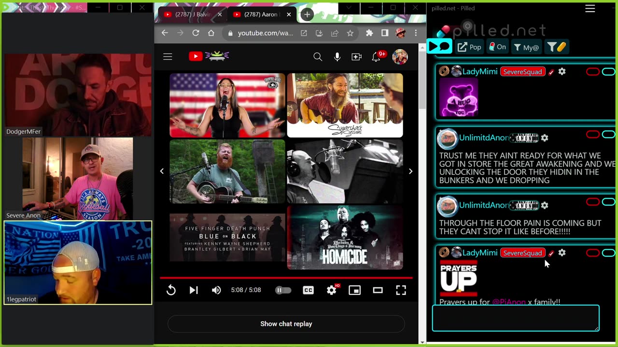Open the A Hug For You sticker image
Screen dimensions: 618x347
click(458, 98)
